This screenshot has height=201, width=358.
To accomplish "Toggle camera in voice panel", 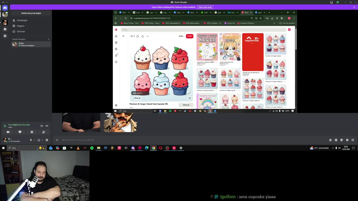I will 8,132.
